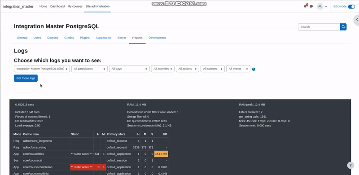The height and width of the screenshot is (175, 359).
Task: Click the integration_master site name link
Action: click(x=18, y=6)
